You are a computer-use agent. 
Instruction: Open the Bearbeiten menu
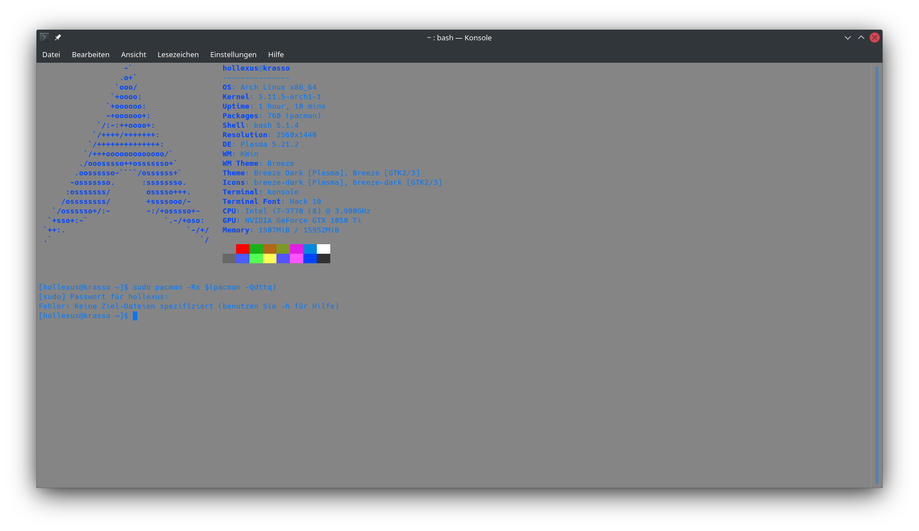coord(90,54)
